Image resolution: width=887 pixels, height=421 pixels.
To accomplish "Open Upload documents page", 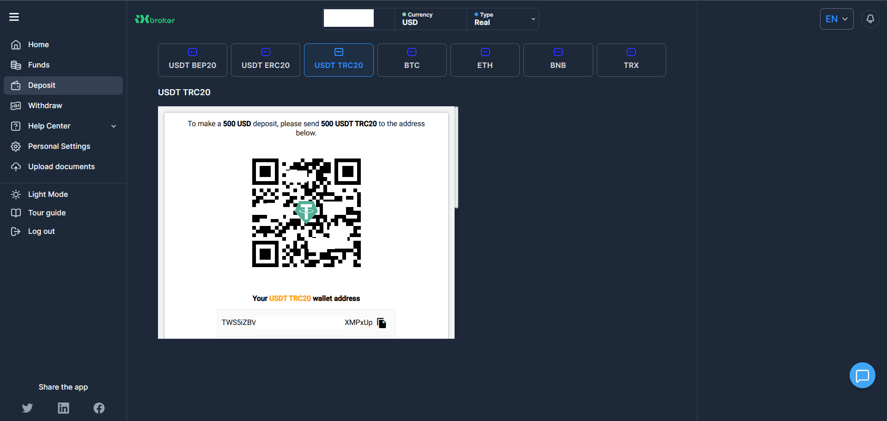I will click(61, 167).
